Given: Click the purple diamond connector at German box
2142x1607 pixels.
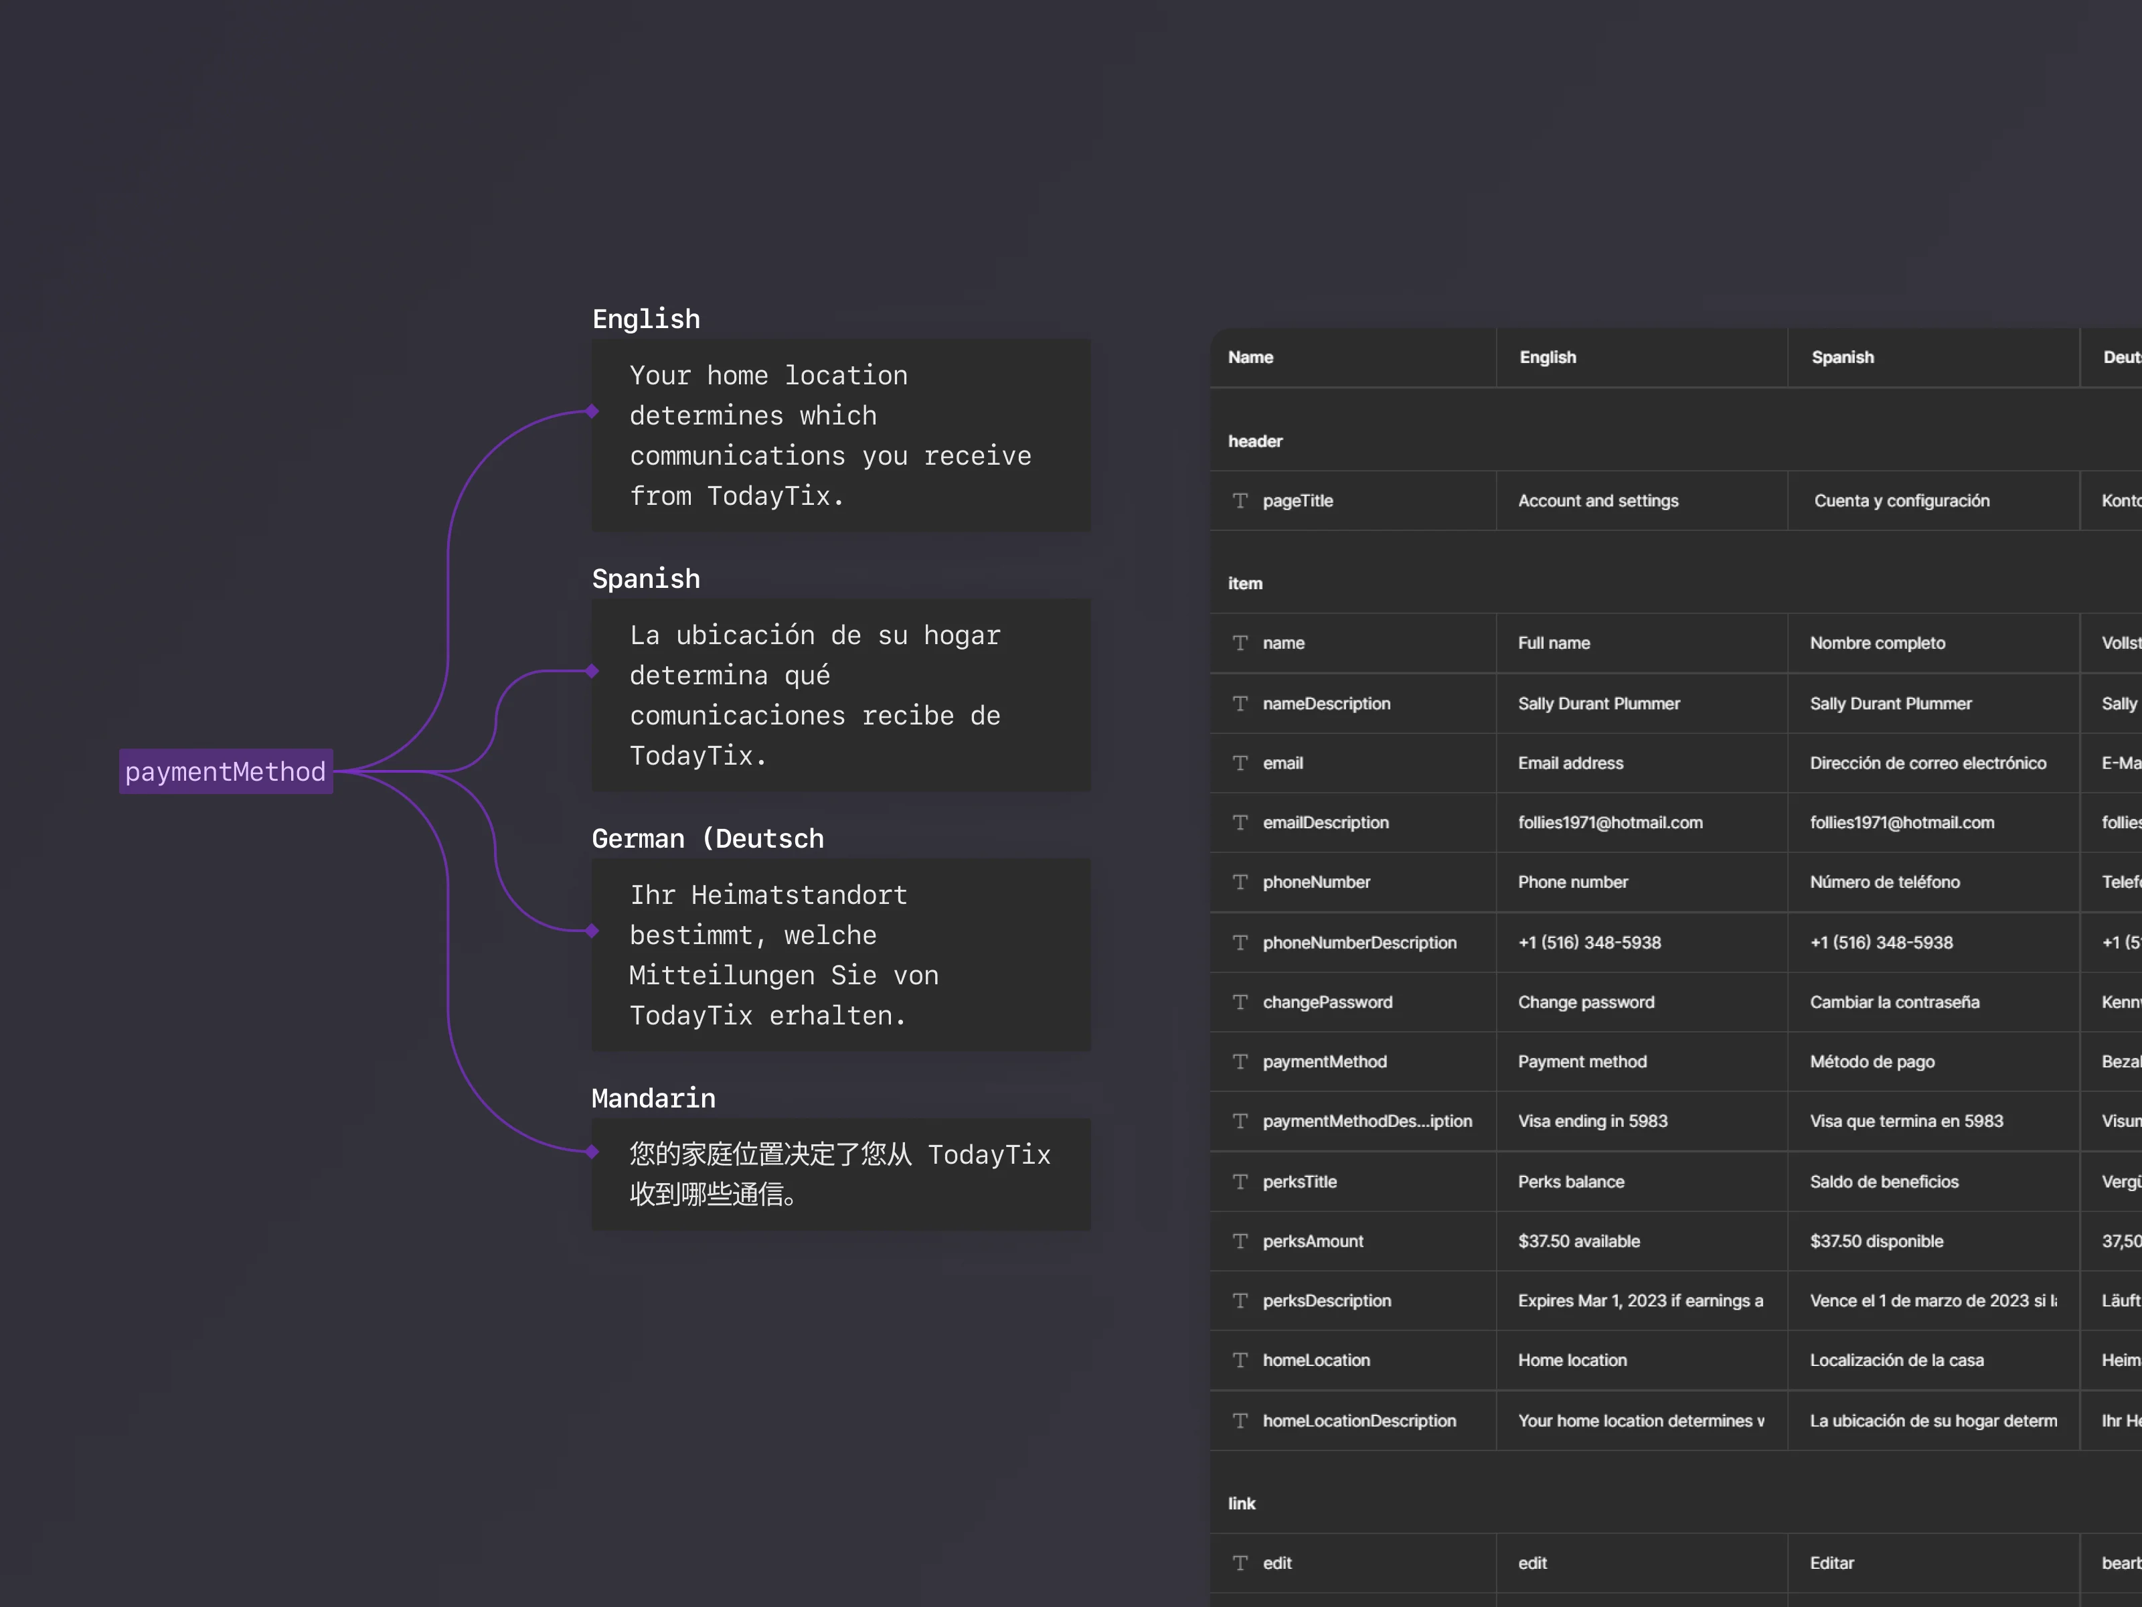Looking at the screenshot, I should coord(592,931).
